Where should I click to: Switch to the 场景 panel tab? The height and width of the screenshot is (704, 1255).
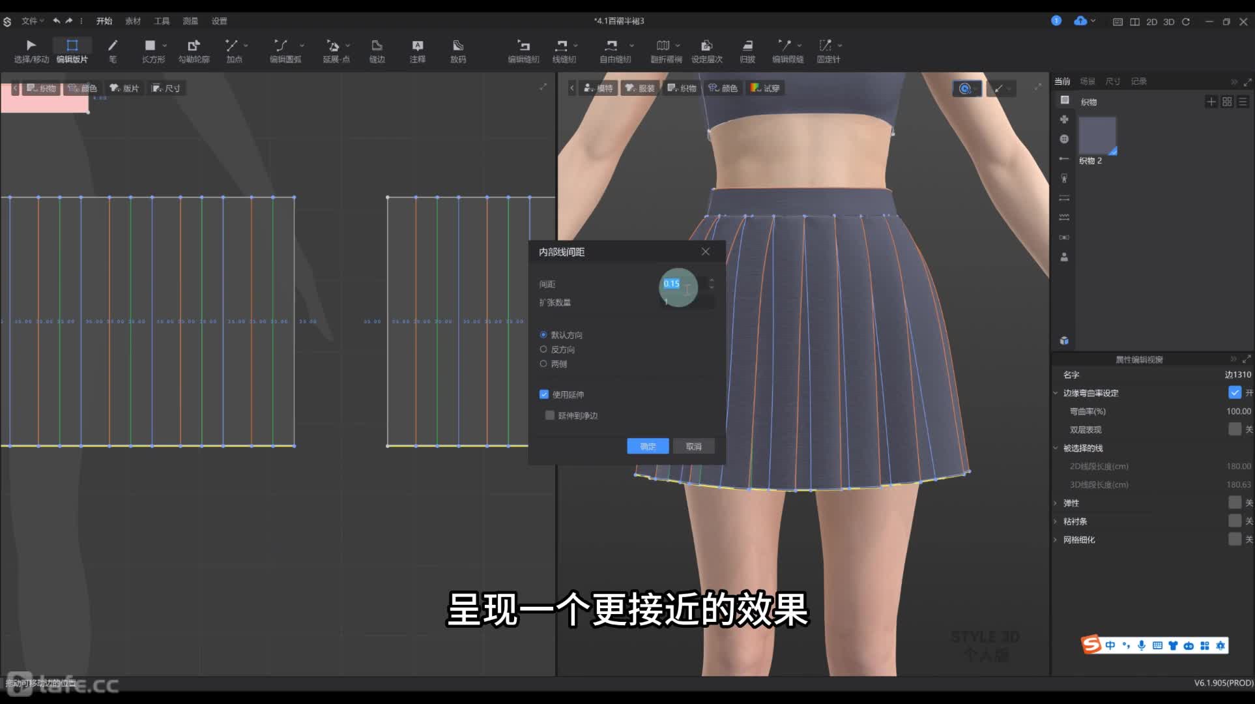coord(1088,81)
